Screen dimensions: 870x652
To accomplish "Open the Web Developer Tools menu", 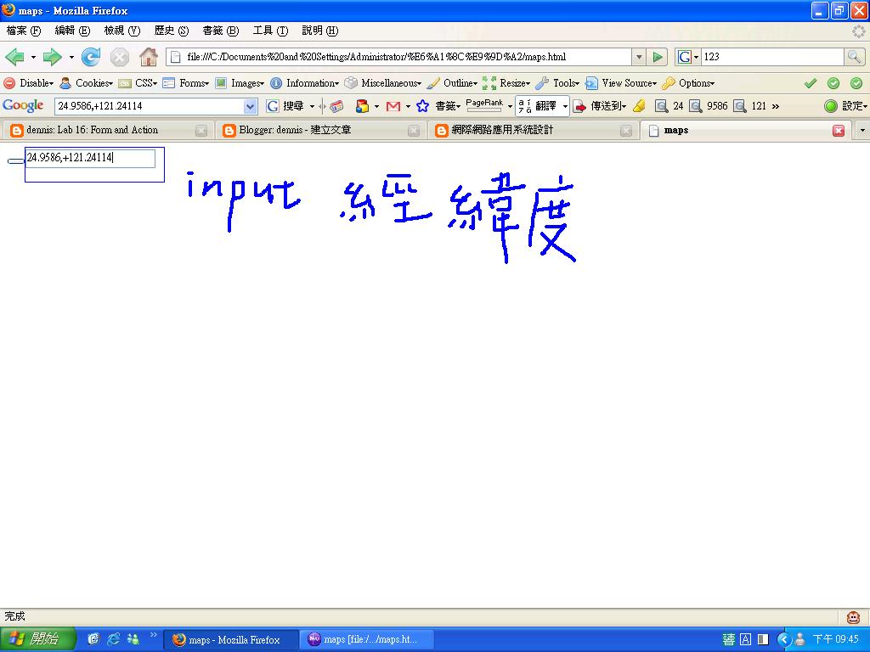I will click(557, 83).
